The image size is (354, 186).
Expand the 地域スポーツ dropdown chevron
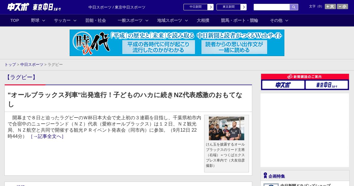click(x=186, y=21)
